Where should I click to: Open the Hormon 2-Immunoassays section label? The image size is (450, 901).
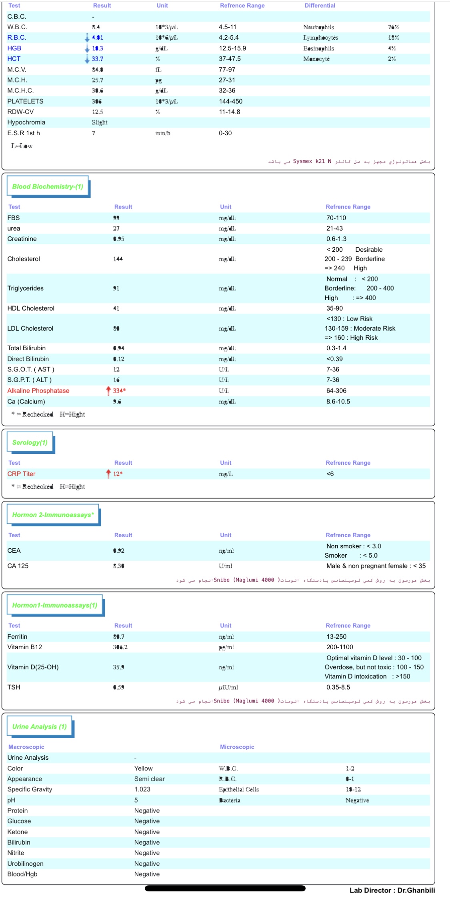[53, 515]
